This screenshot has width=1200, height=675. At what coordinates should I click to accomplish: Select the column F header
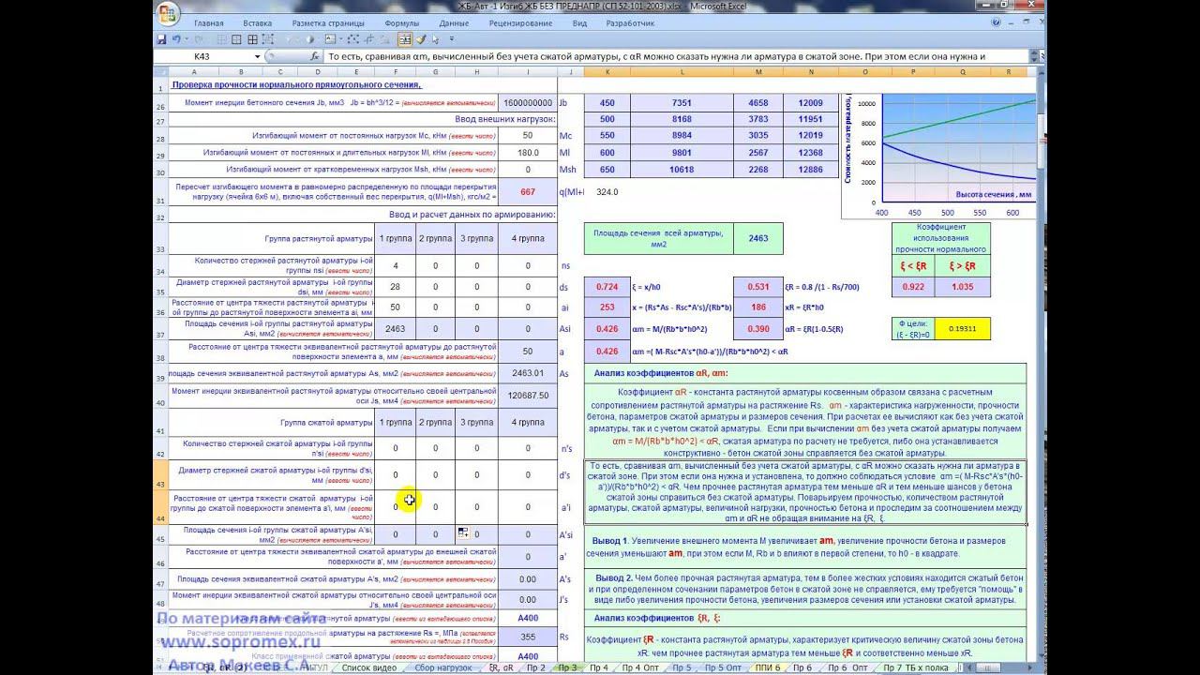(395, 71)
